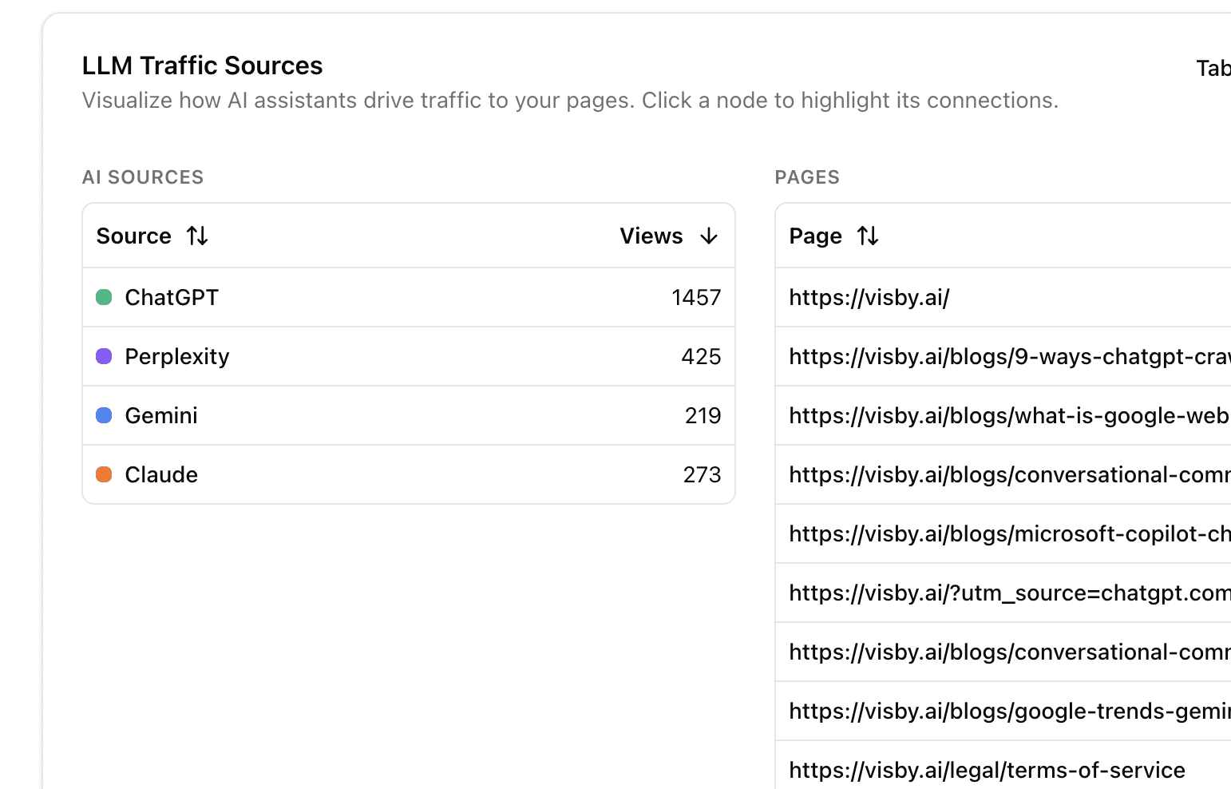This screenshot has width=1231, height=789.
Task: Select the Gemini source name
Action: (x=161, y=415)
